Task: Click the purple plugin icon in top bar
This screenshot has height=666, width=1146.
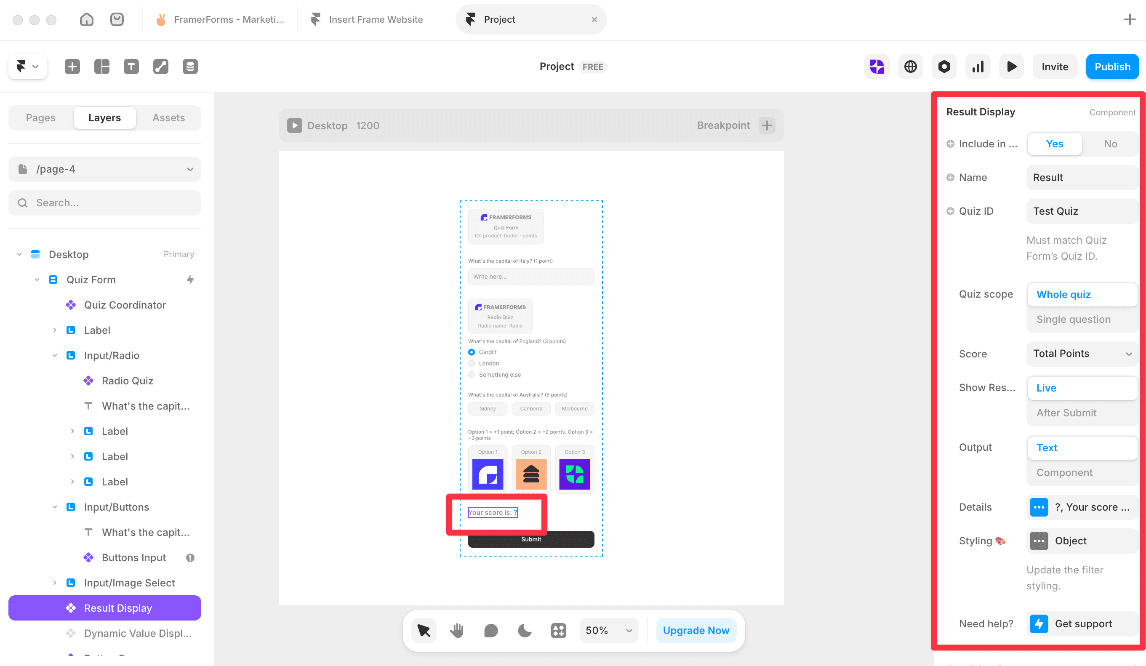Action: [x=876, y=67]
